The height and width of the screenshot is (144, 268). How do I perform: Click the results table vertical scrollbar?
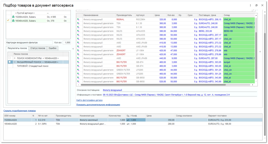point(256,56)
